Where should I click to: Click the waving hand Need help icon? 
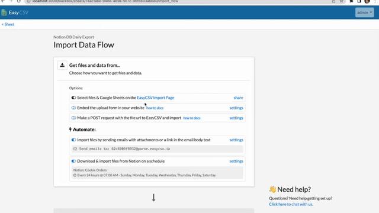[272, 189]
